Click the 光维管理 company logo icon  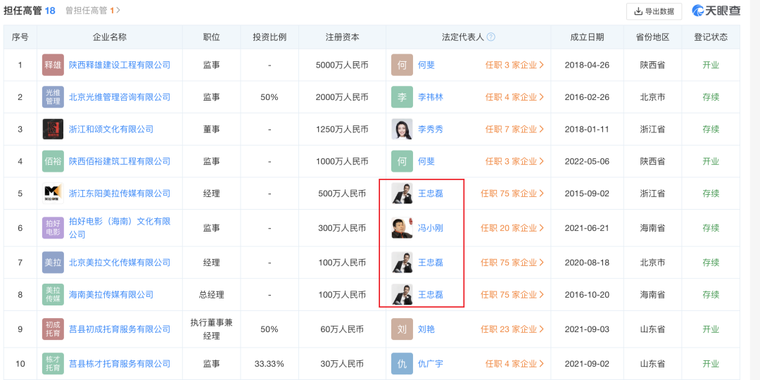coord(53,97)
